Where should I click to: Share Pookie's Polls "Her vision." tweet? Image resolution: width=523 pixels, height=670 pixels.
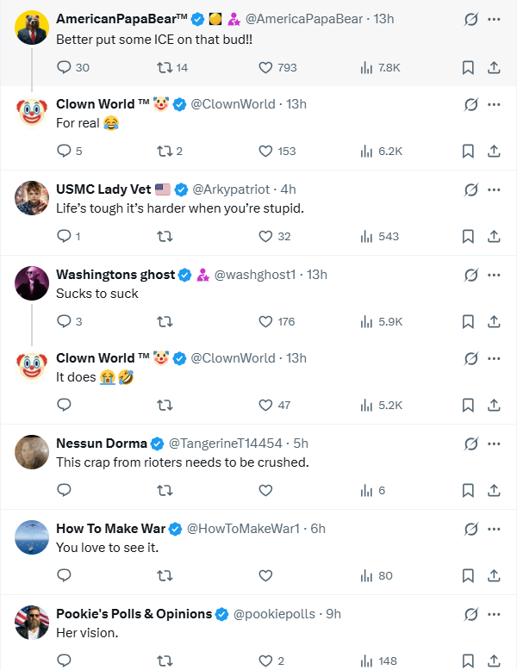point(495,661)
